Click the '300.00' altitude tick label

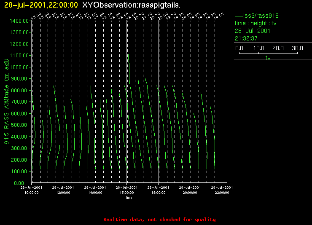coord(19,148)
